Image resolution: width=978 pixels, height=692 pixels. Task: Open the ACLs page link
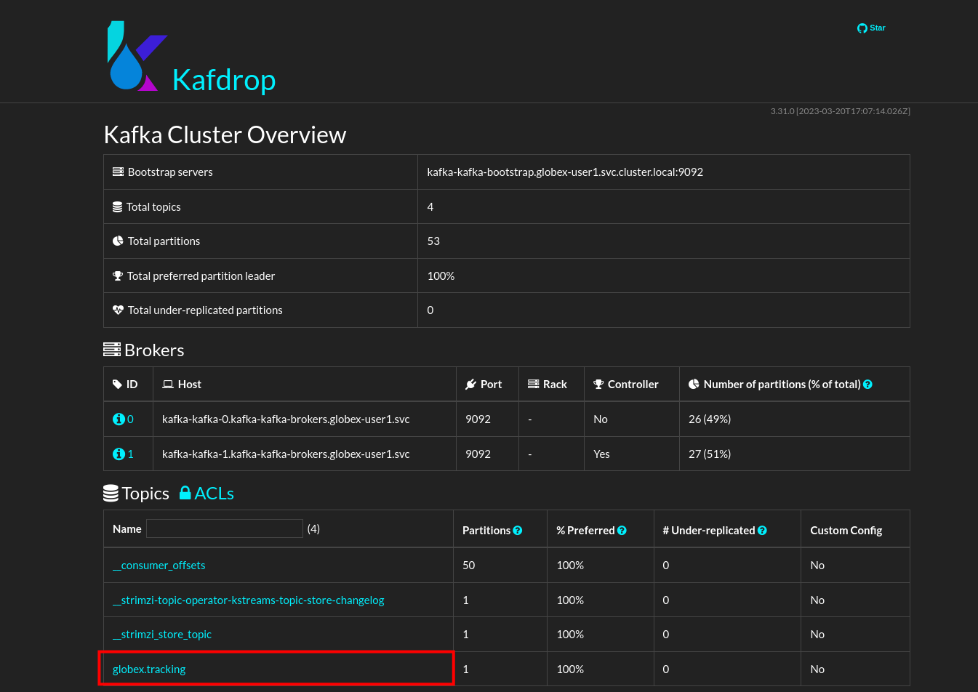tap(214, 494)
